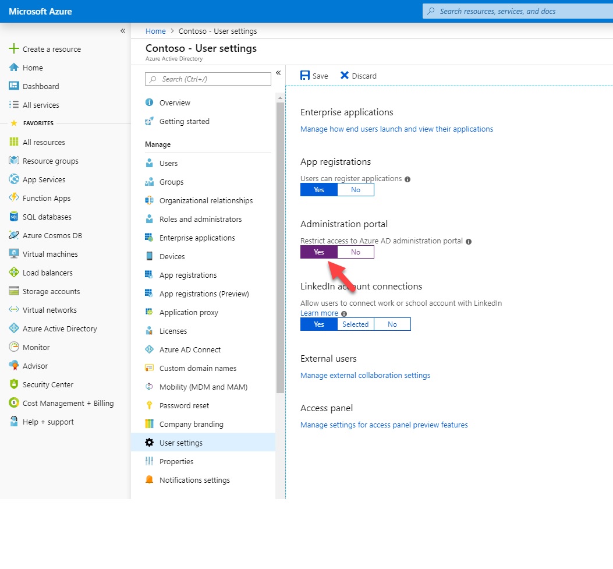This screenshot has width=613, height=569.
Task: Focus the blade Search (Ctrl+/) field
Action: (208, 79)
